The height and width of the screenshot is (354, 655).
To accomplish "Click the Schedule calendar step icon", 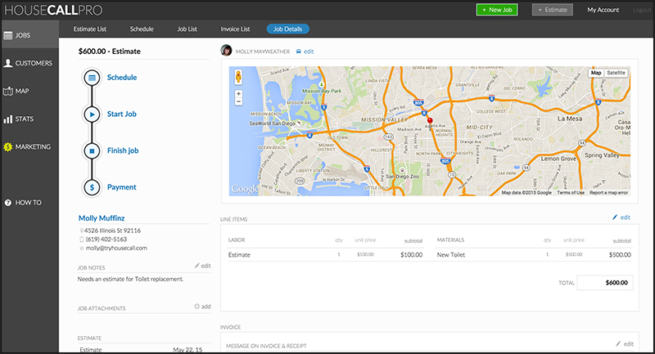I will (x=92, y=78).
